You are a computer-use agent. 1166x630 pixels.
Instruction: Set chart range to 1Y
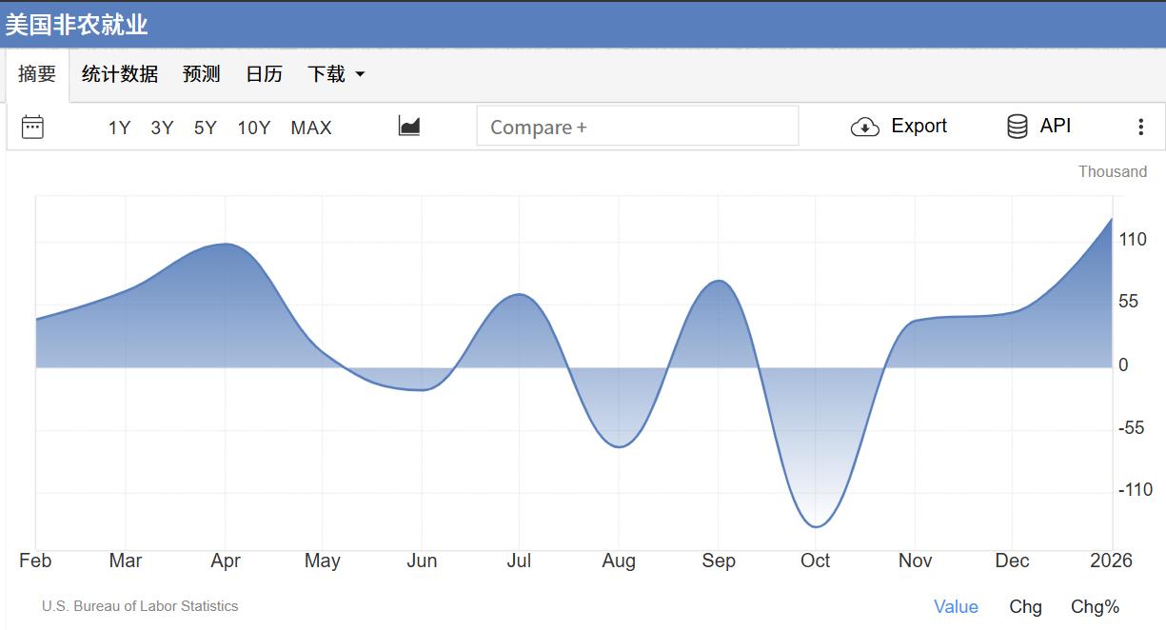119,128
